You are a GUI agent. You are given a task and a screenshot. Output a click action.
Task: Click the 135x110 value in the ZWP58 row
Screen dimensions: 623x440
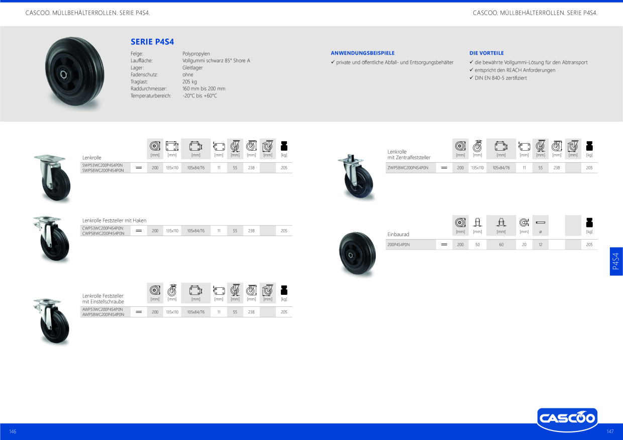pyautogui.click(x=477, y=168)
